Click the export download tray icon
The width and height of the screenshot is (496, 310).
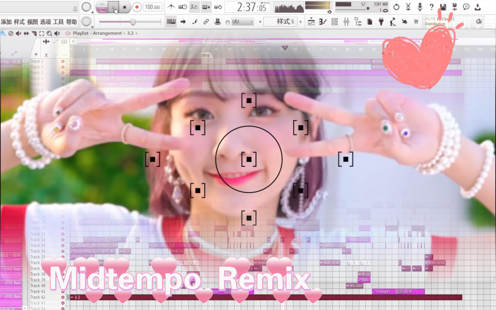478,7
